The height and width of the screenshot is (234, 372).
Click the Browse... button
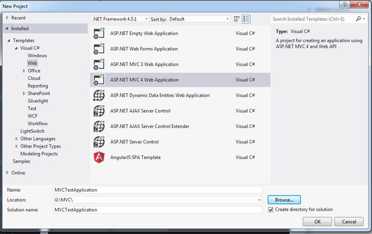[x=284, y=200]
